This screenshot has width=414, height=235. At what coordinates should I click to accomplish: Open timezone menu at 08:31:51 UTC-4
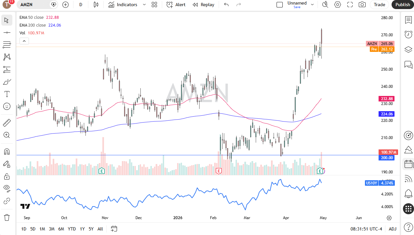click(x=366, y=229)
